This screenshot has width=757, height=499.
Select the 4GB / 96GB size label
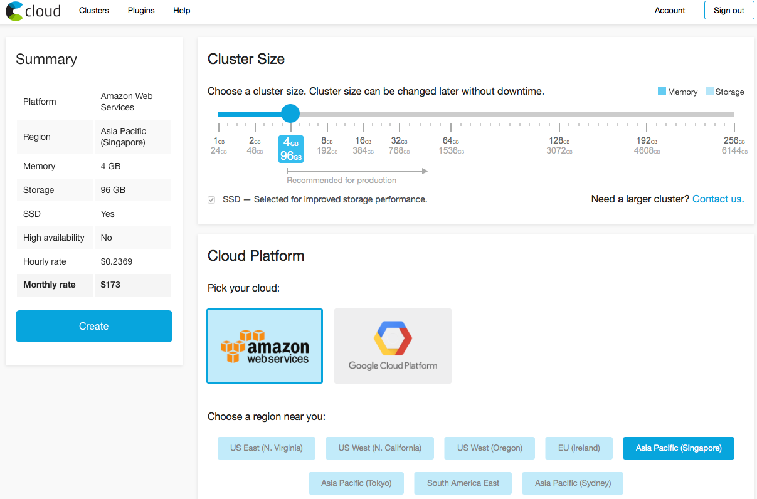tap(290, 149)
